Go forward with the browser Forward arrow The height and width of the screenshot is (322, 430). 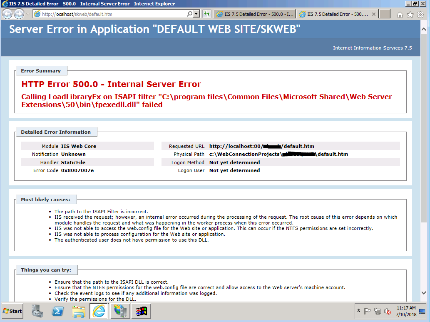pos(19,14)
